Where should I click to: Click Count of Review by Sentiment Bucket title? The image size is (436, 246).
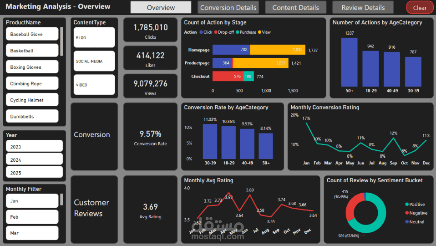click(375, 180)
